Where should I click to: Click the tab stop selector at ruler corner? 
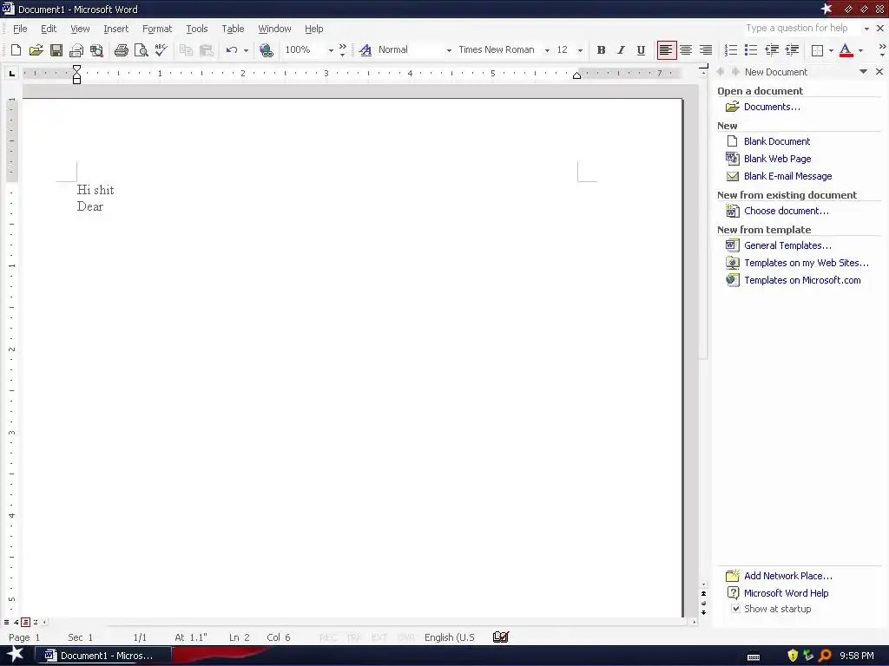click(x=12, y=73)
